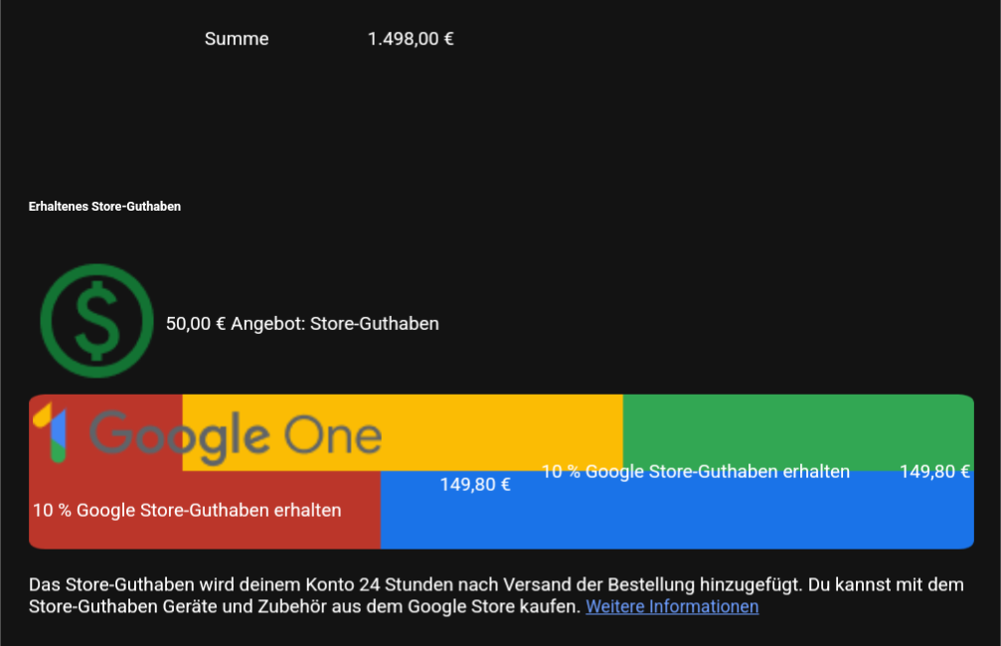Click the dollar sign inside the green circle
Screen dimensions: 1001x646
click(x=96, y=320)
